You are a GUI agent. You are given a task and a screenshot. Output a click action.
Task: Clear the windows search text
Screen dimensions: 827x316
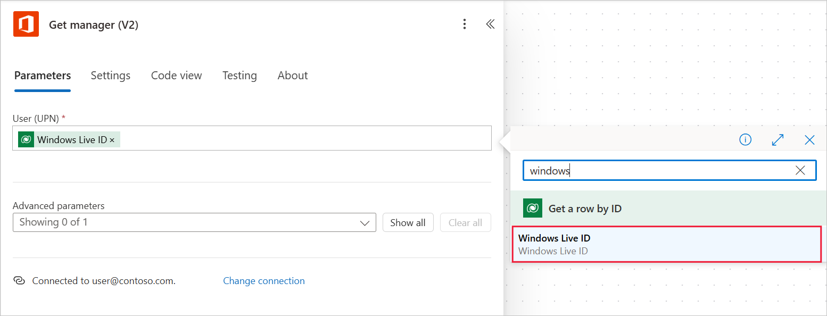click(x=800, y=170)
